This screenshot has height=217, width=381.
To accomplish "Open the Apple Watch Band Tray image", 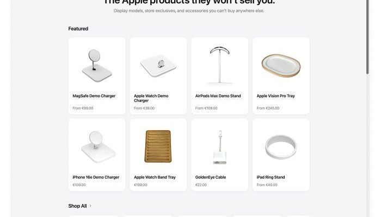I will click(x=158, y=146).
